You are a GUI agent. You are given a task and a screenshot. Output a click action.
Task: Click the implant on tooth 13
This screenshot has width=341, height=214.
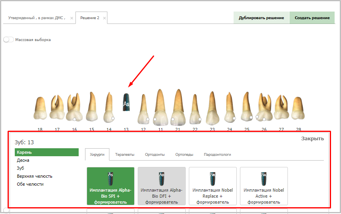(126, 102)
